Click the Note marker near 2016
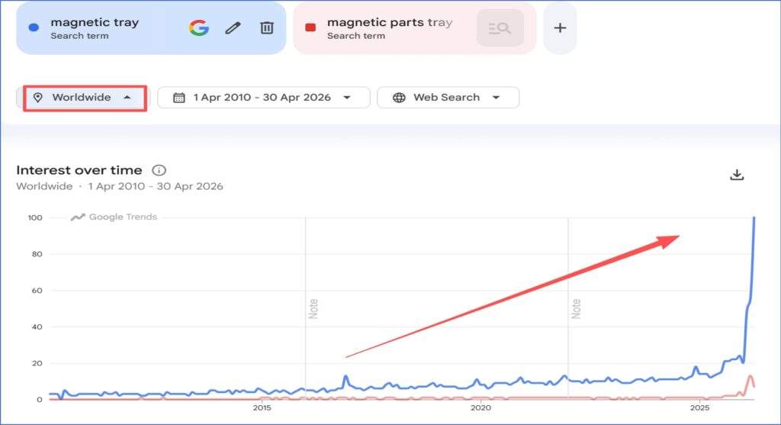This screenshot has width=781, height=425. 313,309
